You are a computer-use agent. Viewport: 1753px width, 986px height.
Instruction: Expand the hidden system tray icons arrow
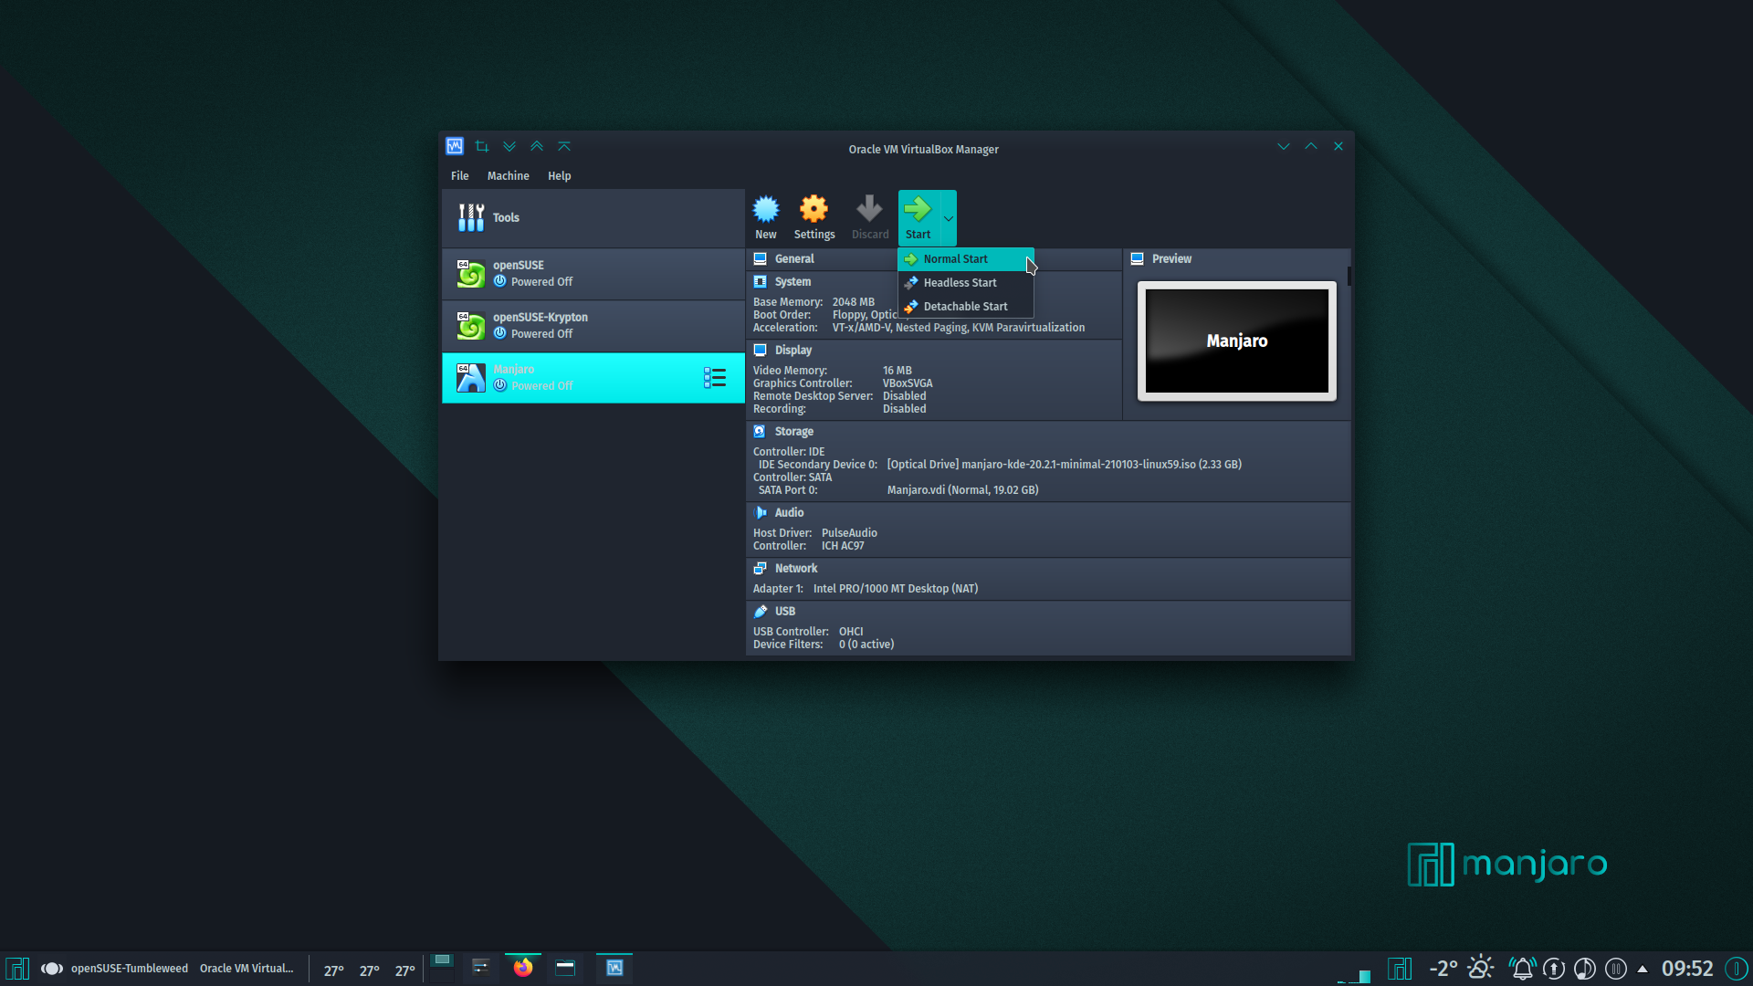[x=1643, y=969]
